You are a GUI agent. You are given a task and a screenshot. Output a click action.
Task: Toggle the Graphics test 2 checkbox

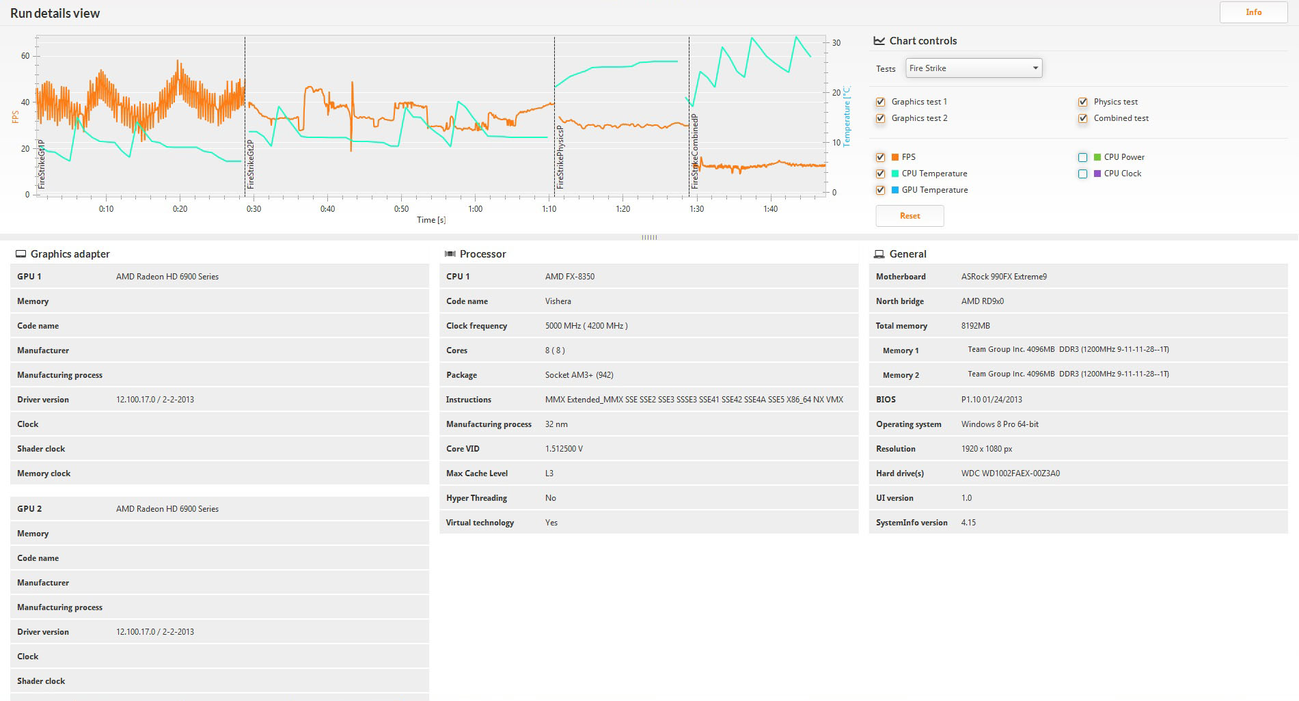coord(880,118)
